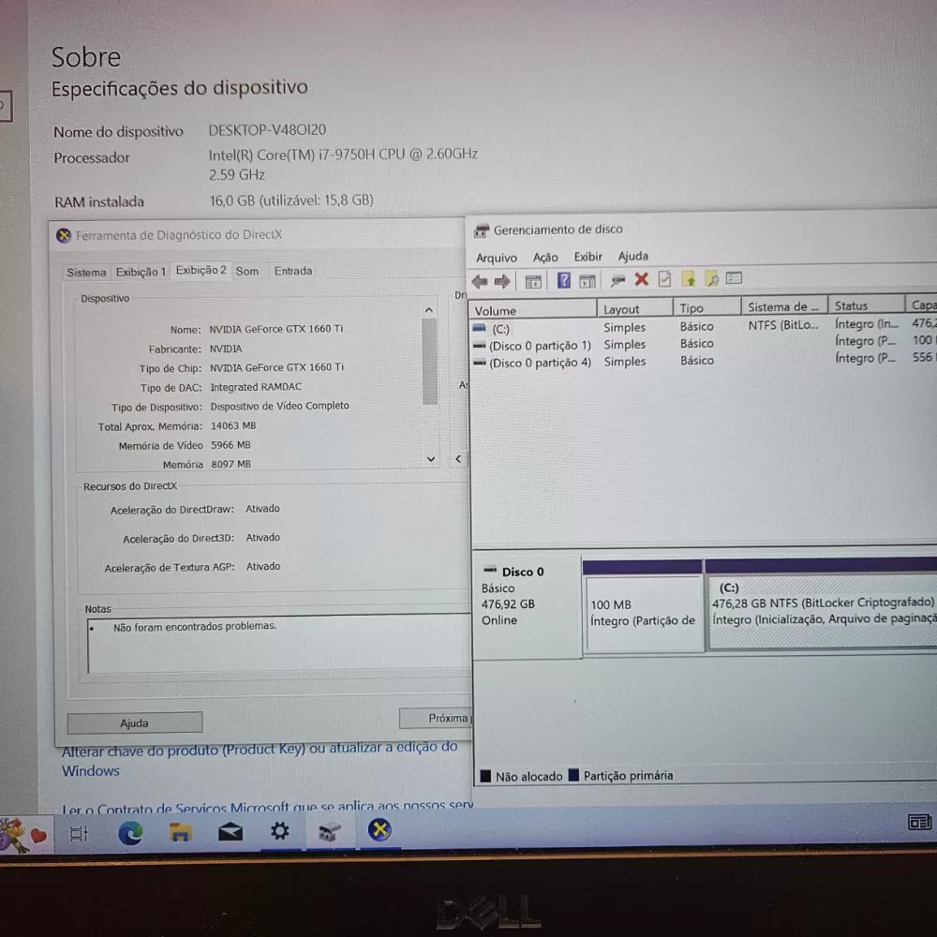This screenshot has height=937, width=937.
Task: Click the forward arrow in disk management toolbar
Action: 502,281
